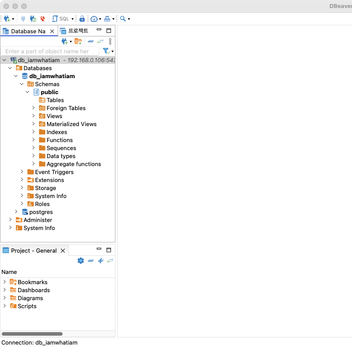Maximize the Project - General panel
This screenshot has width=352, height=349.
pos(109,250)
